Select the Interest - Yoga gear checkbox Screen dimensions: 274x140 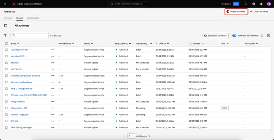pos(6,114)
